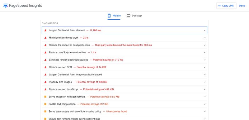Viewport: 249px width, 120px height.
Task: Click 'Ensure text remains visible during webfont load'
Action: click(74, 119)
